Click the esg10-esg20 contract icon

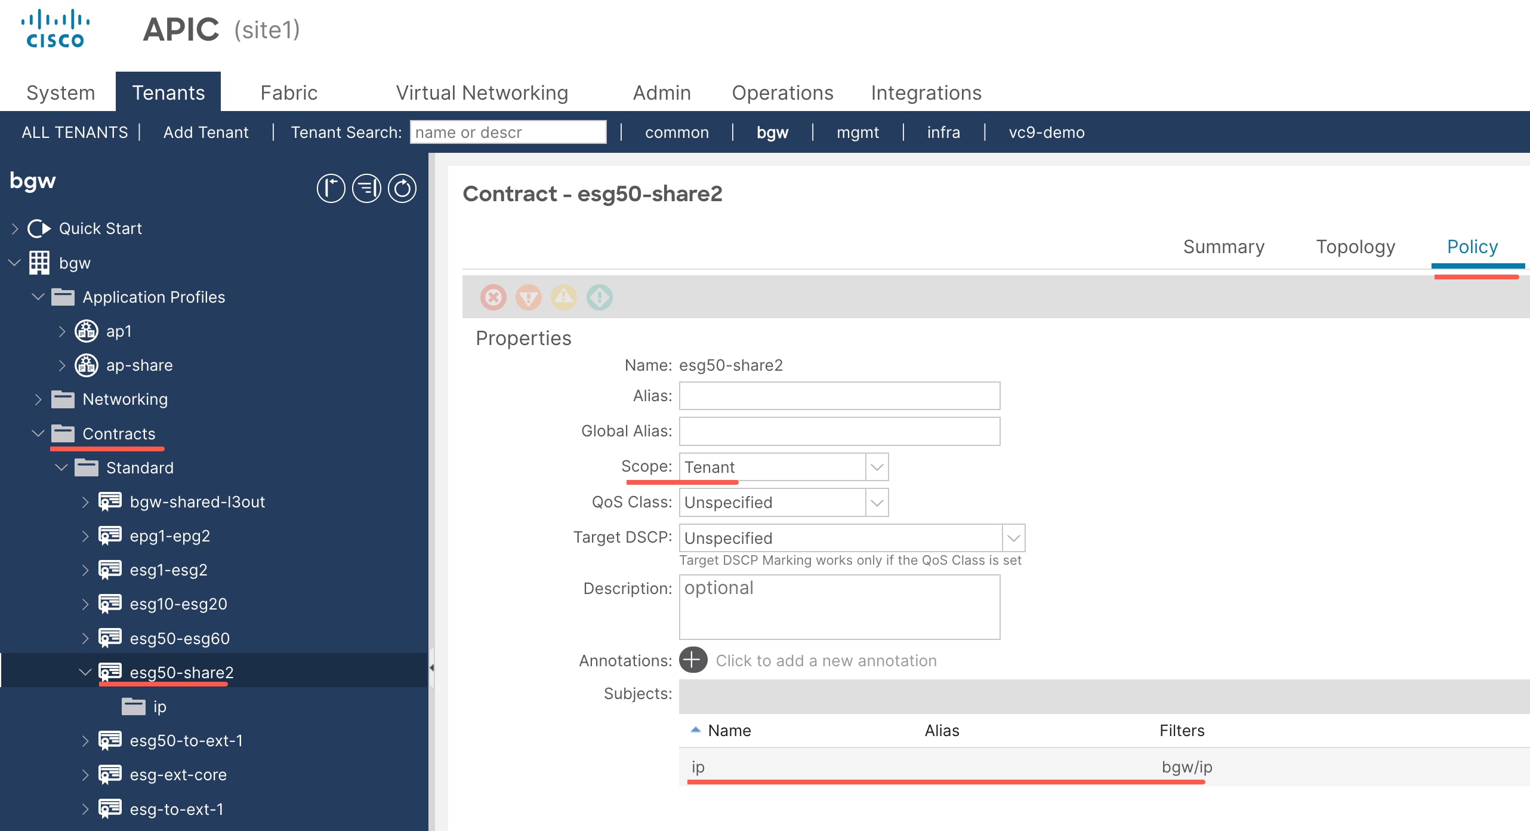110,604
